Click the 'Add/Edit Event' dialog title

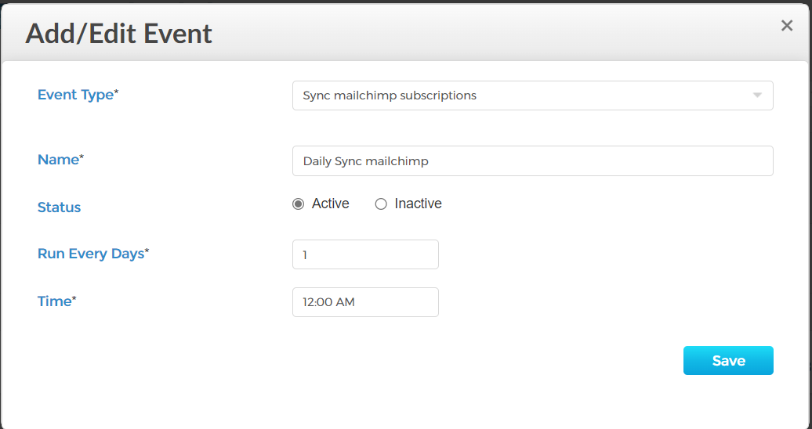click(x=119, y=34)
